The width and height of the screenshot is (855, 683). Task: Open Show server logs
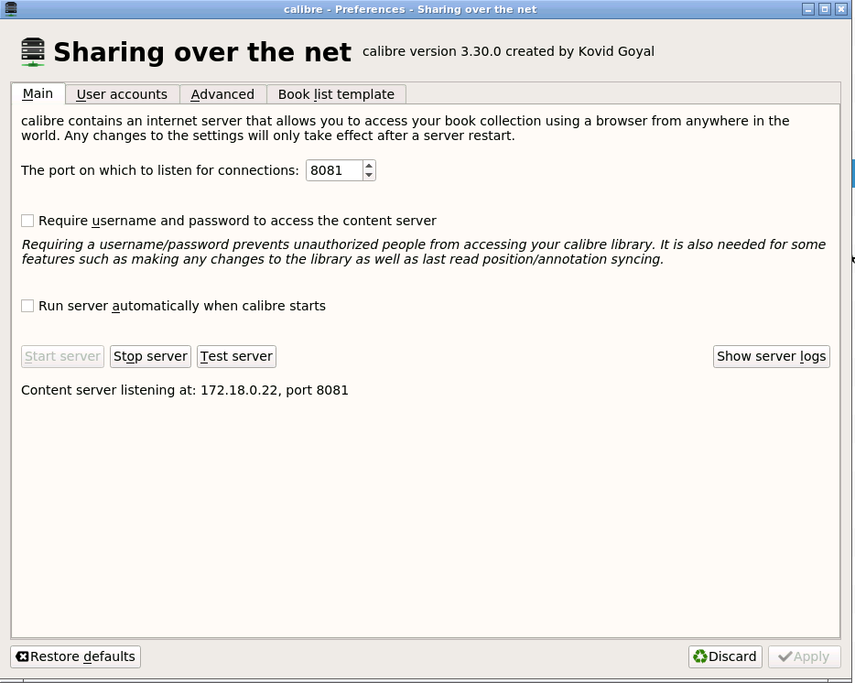point(771,356)
